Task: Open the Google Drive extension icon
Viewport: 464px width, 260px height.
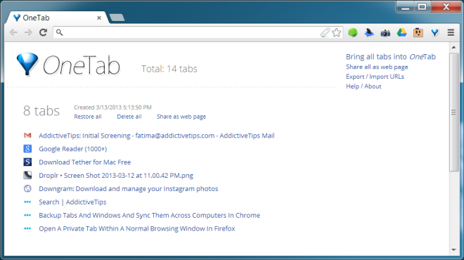Action: tap(401, 32)
